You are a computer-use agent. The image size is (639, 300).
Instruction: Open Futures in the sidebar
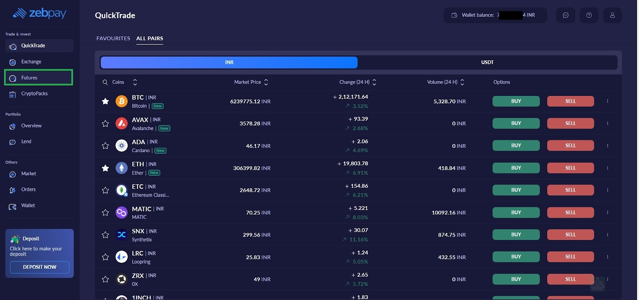click(x=39, y=77)
